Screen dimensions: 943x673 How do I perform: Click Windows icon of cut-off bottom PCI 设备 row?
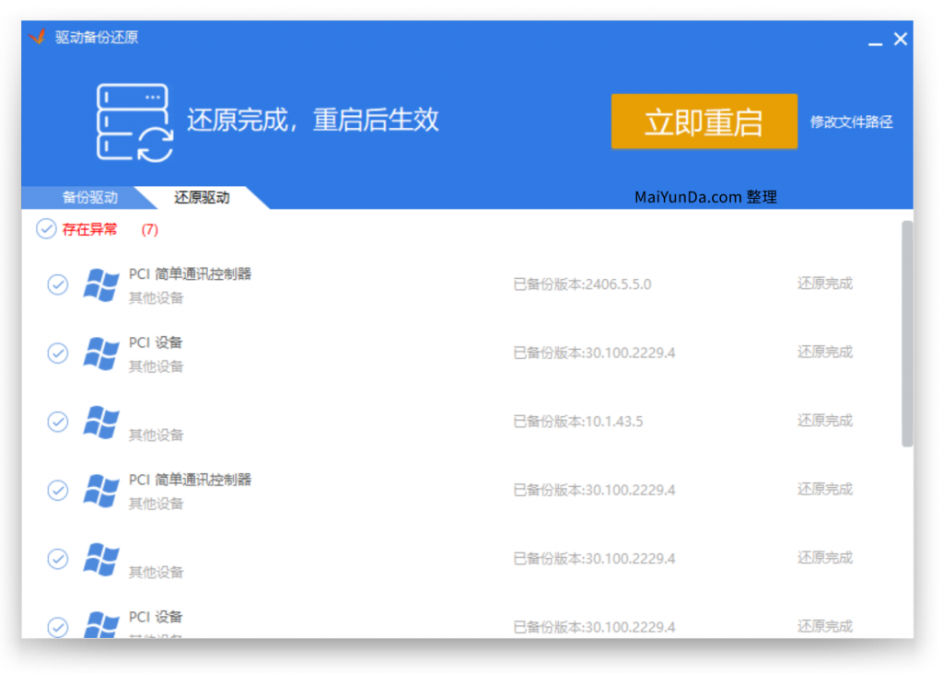click(101, 624)
